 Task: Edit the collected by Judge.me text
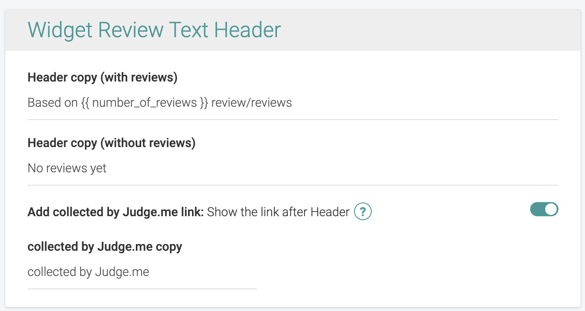[88, 272]
